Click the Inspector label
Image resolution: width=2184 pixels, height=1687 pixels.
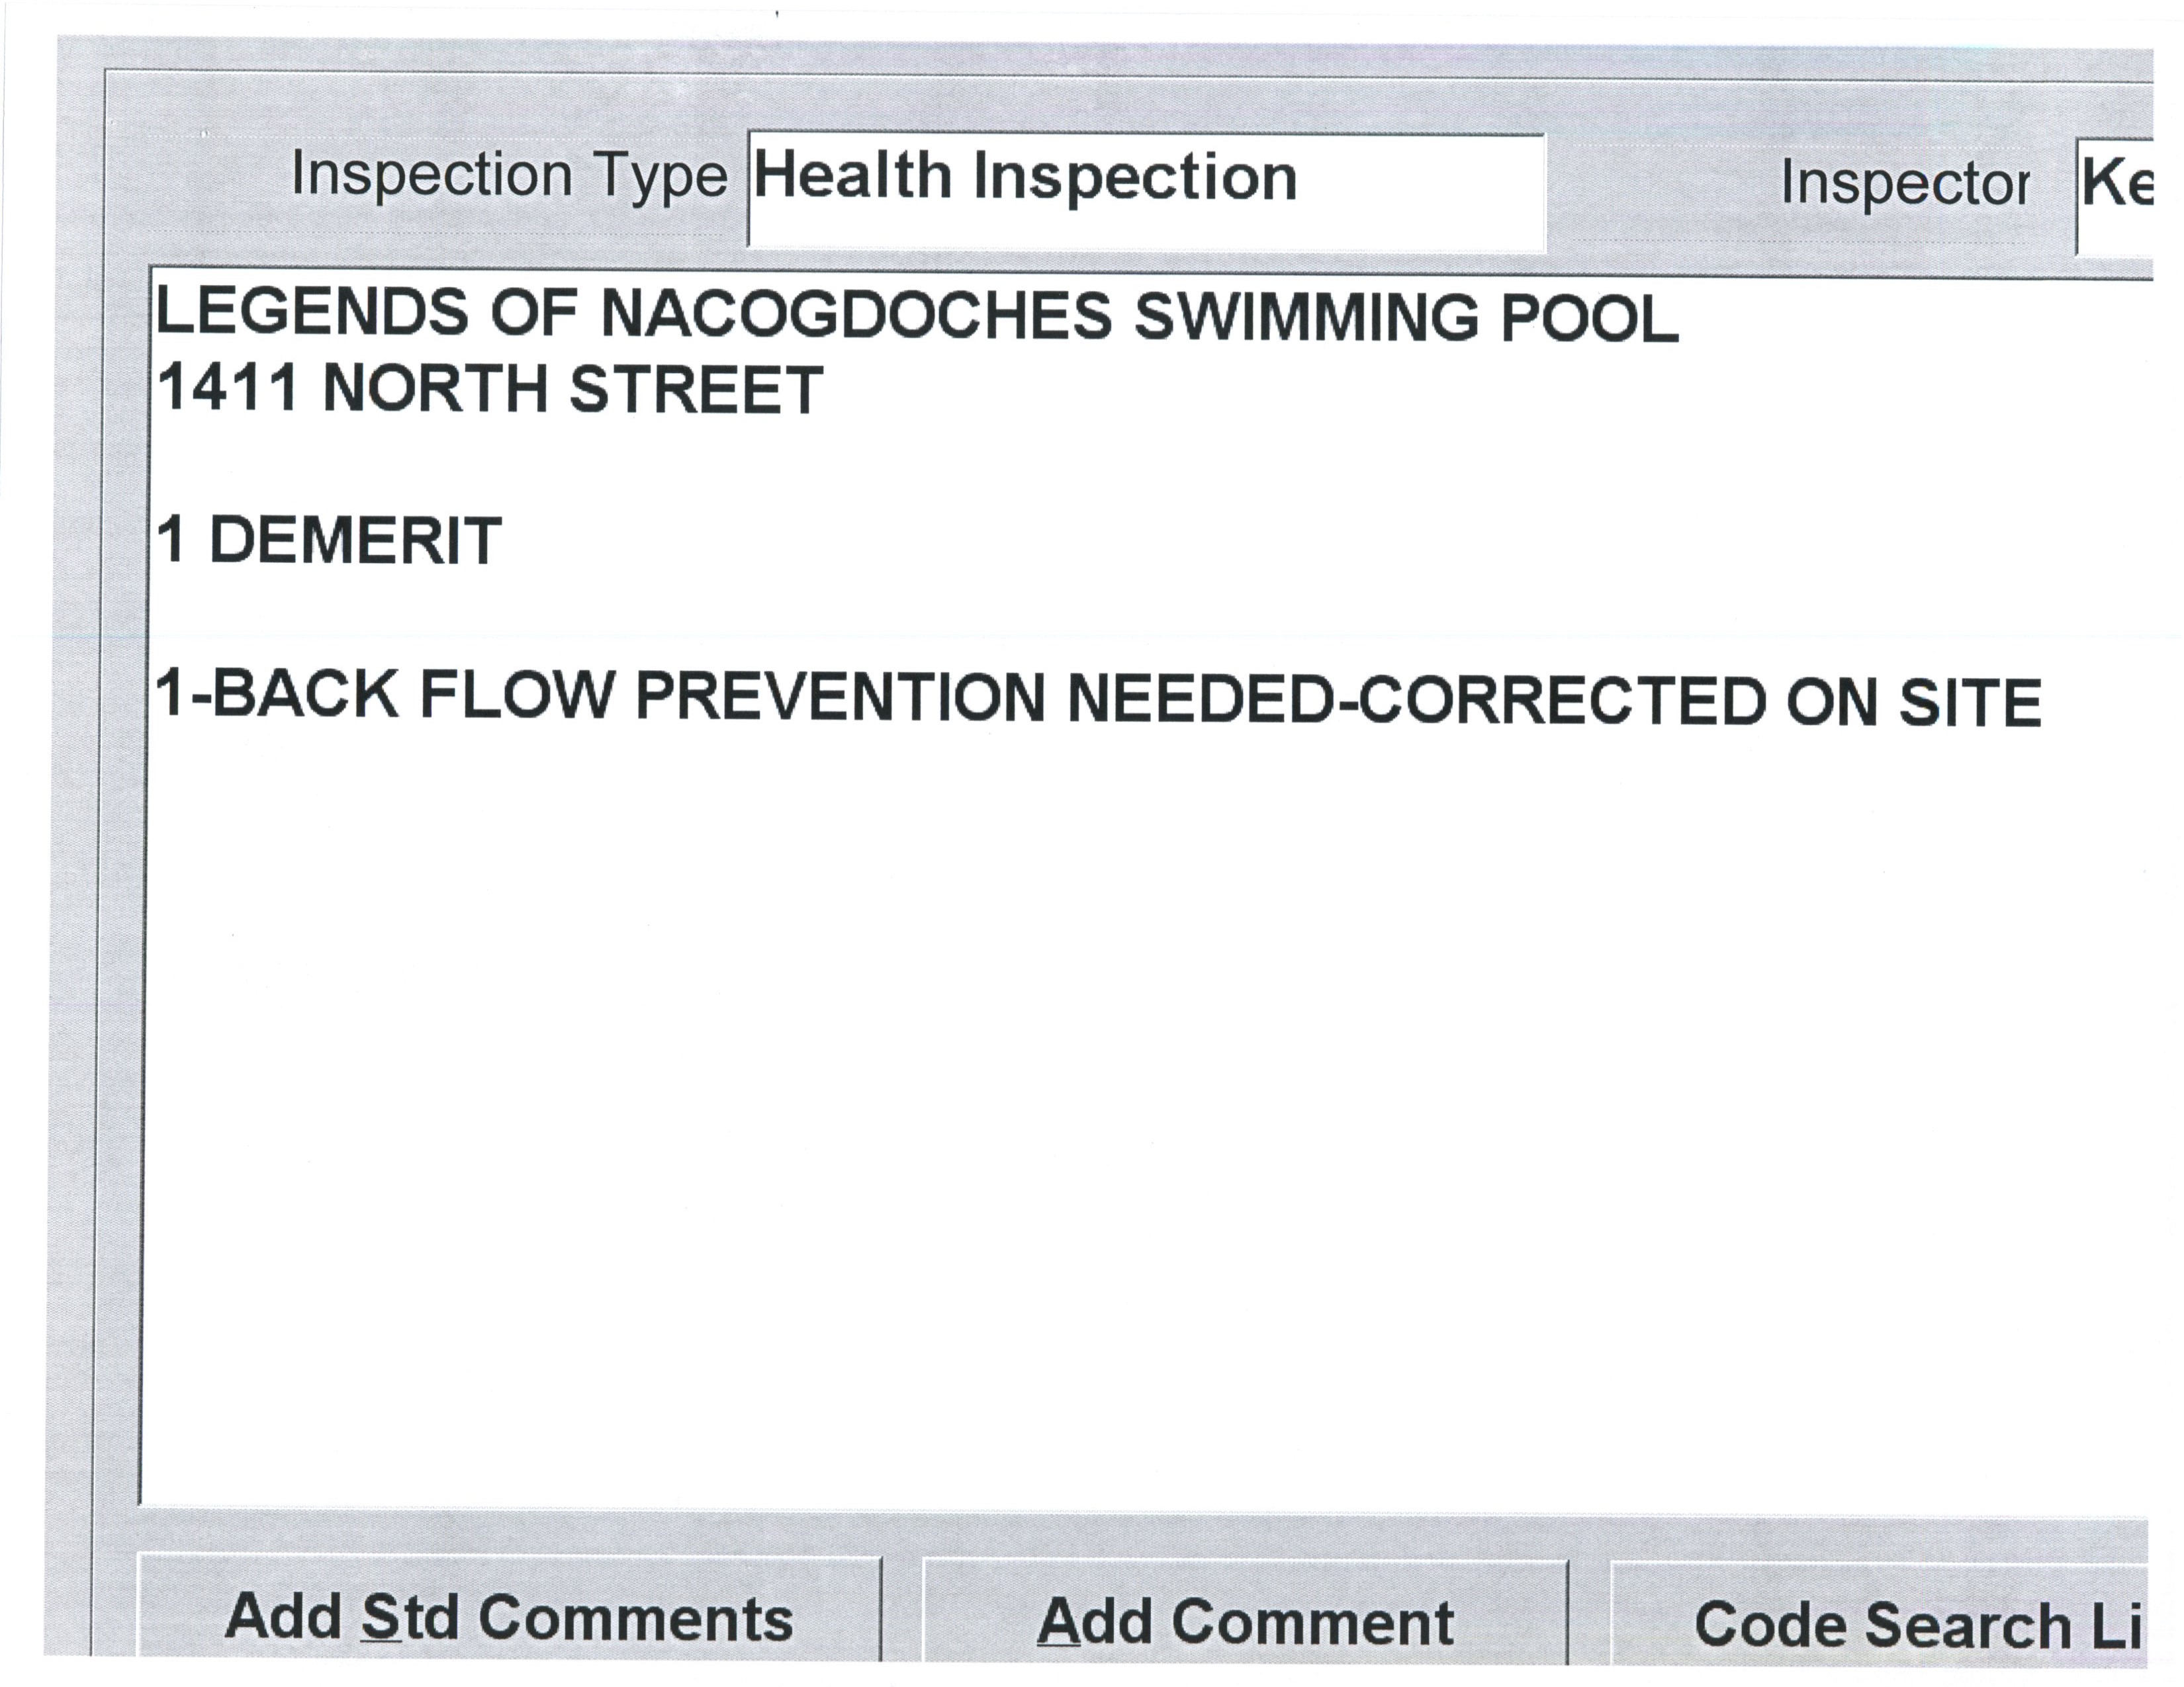(1904, 185)
